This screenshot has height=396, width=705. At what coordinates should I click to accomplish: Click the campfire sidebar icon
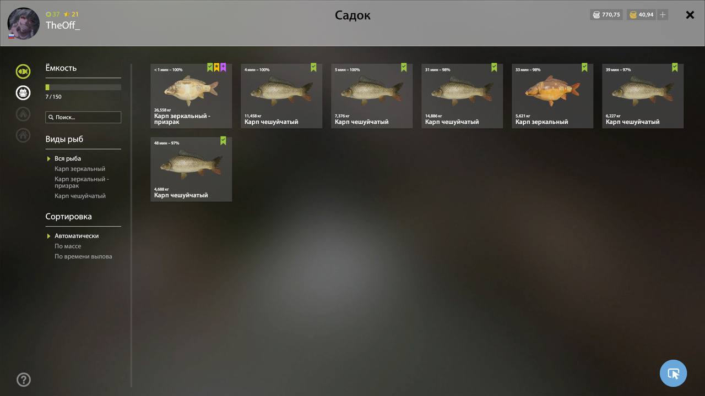pyautogui.click(x=23, y=114)
